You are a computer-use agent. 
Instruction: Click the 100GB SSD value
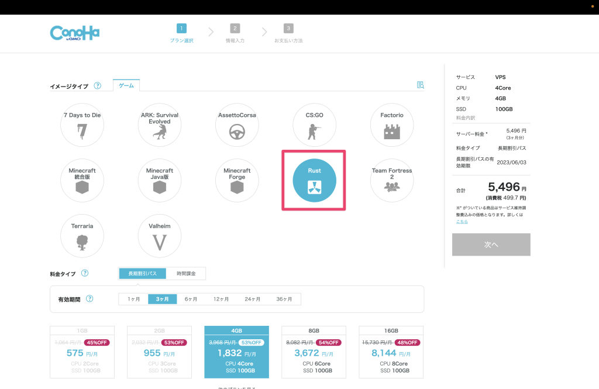tap(504, 109)
